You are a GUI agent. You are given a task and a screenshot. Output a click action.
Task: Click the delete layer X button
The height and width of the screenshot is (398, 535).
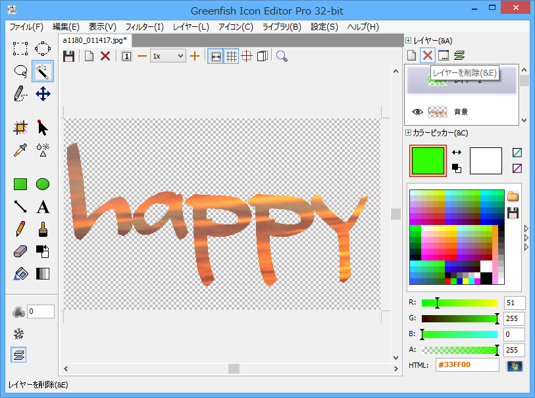click(x=428, y=56)
